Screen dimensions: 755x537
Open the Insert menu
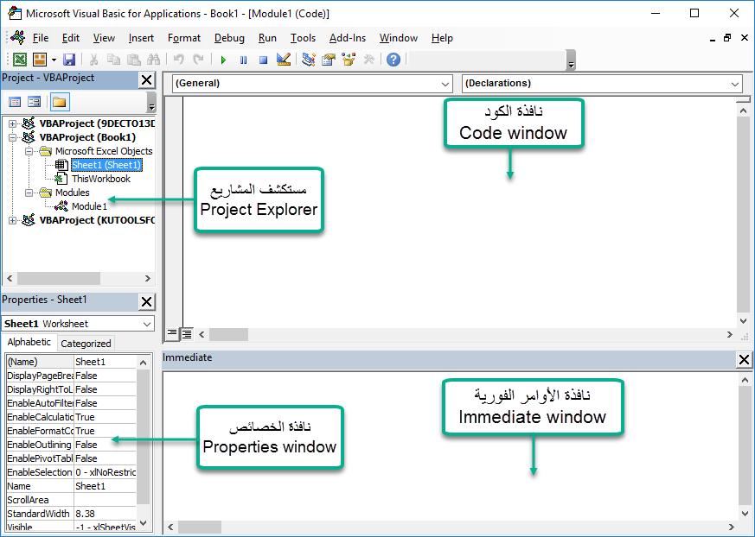click(141, 38)
